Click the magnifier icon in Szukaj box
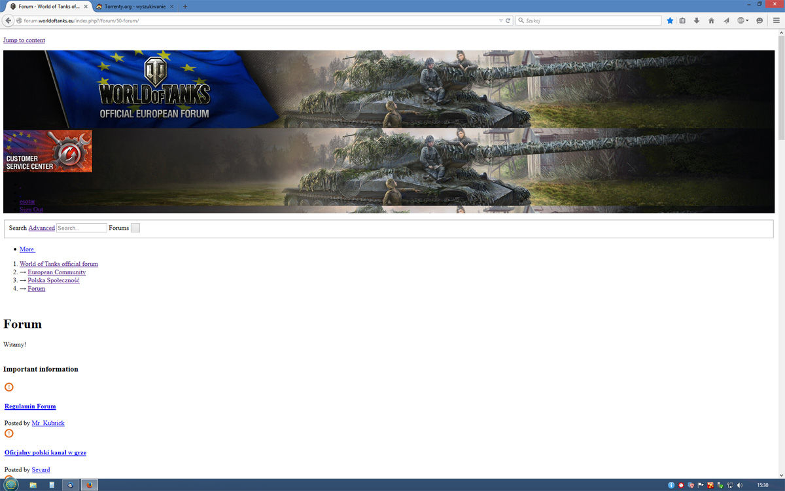 tap(521, 20)
